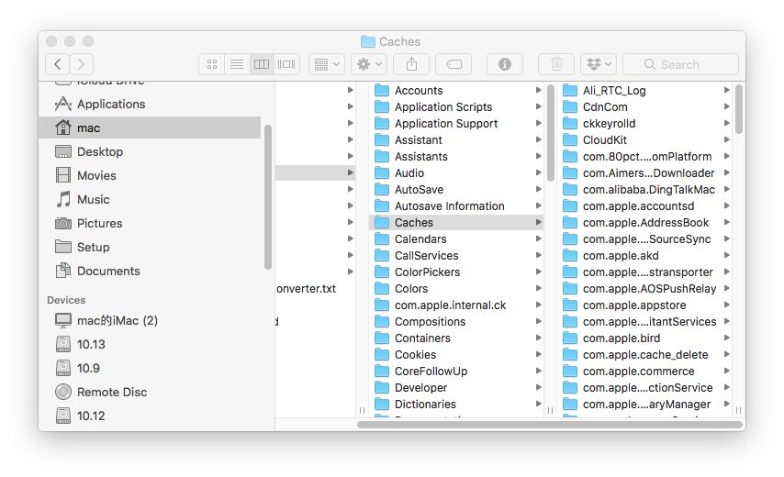Viewport: 784px width, 477px height.
Task: Select the 10.13 disk in Devices
Action: coord(150,344)
